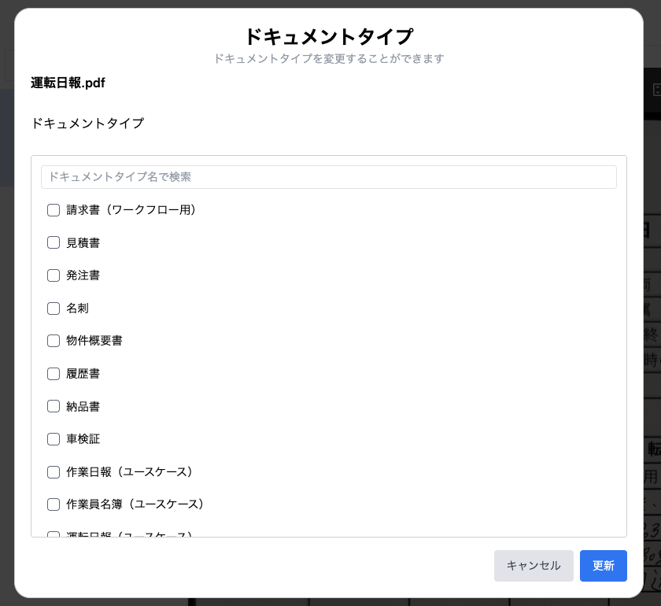Click the 見積書 label text
The height and width of the screenshot is (606, 661).
[x=83, y=243]
